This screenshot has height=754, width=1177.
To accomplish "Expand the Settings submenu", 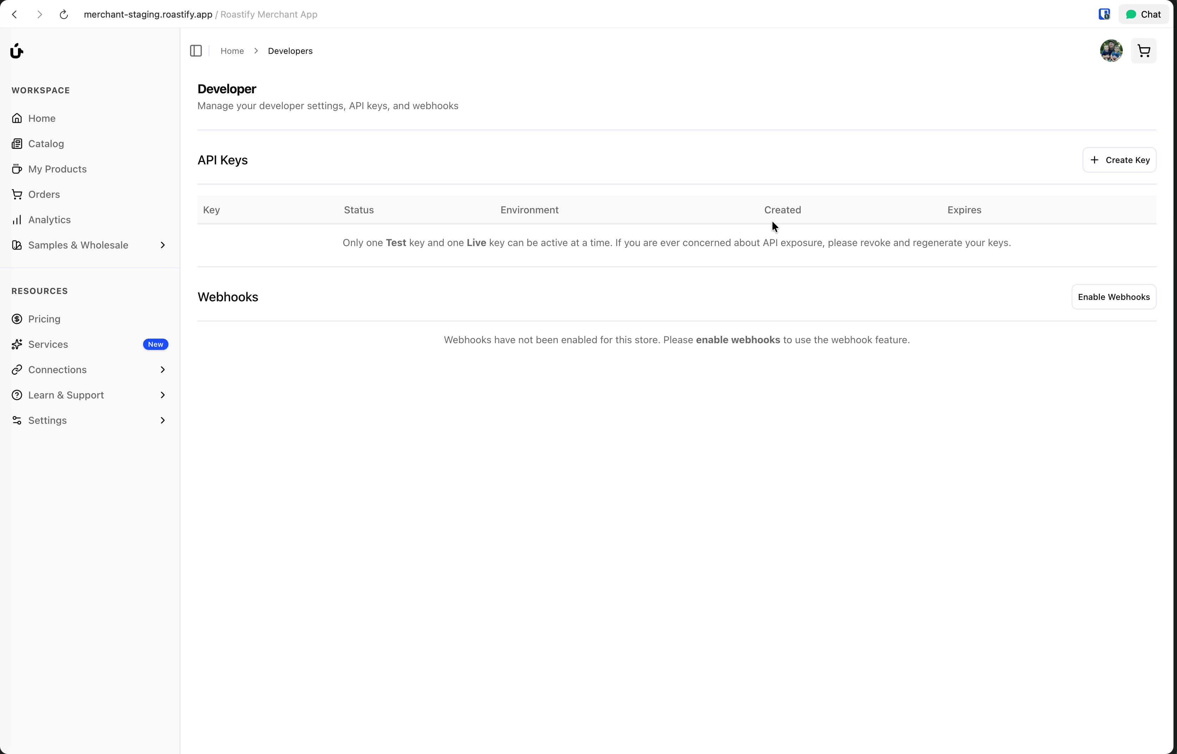I will (x=162, y=421).
